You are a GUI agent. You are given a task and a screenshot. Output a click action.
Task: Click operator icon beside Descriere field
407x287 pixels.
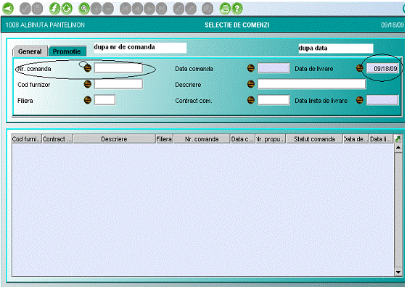[251, 84]
